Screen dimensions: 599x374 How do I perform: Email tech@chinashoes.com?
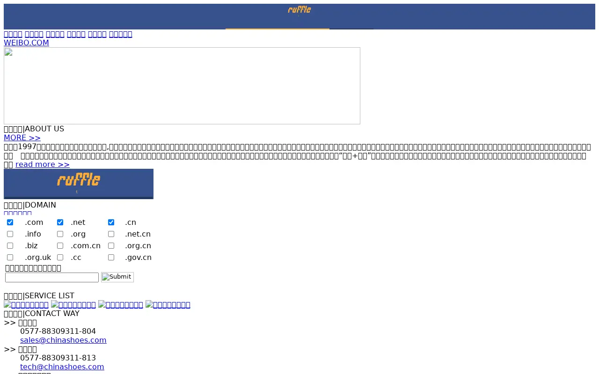(62, 367)
